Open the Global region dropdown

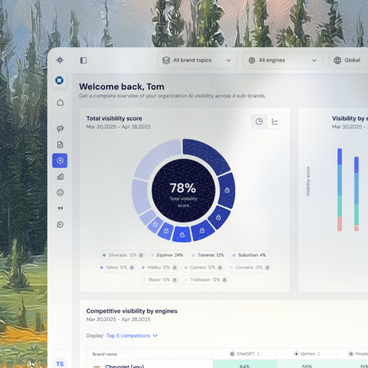[x=349, y=60]
